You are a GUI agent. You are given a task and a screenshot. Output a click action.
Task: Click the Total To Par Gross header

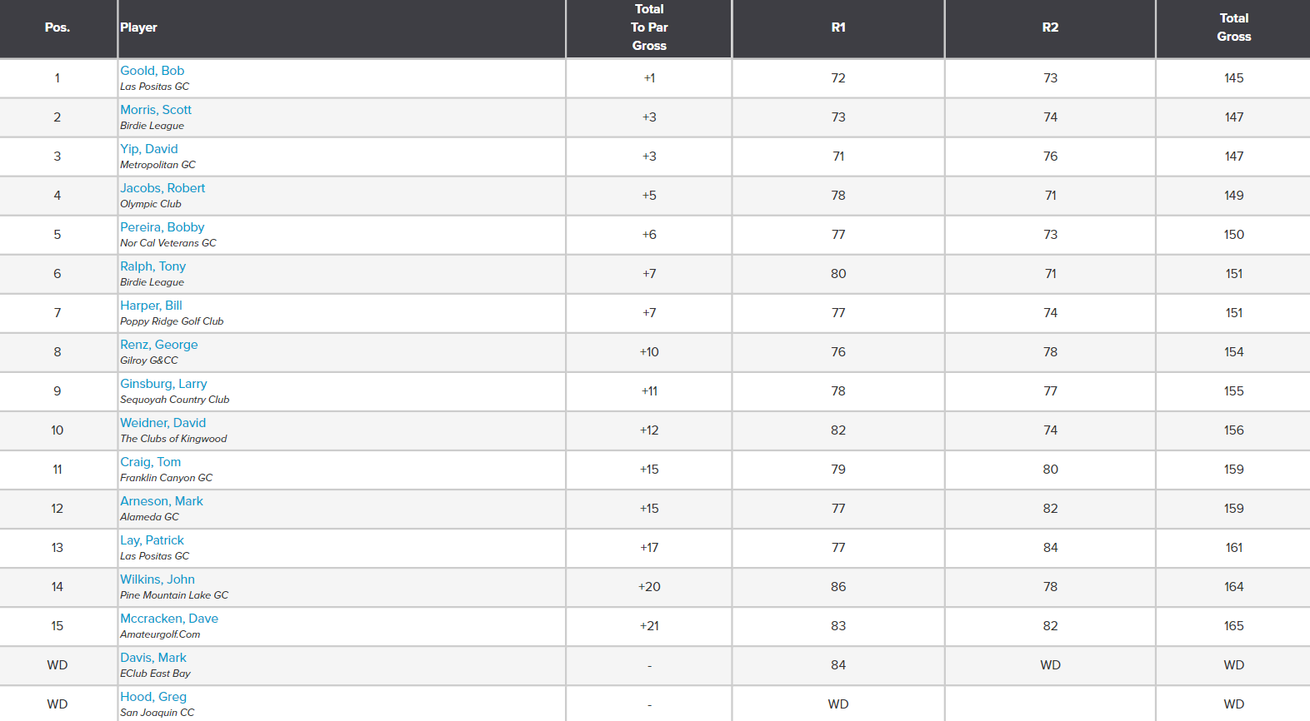point(649,27)
